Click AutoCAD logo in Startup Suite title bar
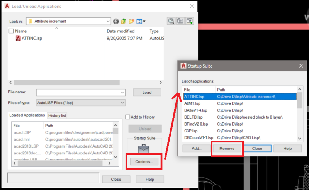The height and width of the screenshot is (190, 309). tap(183, 66)
